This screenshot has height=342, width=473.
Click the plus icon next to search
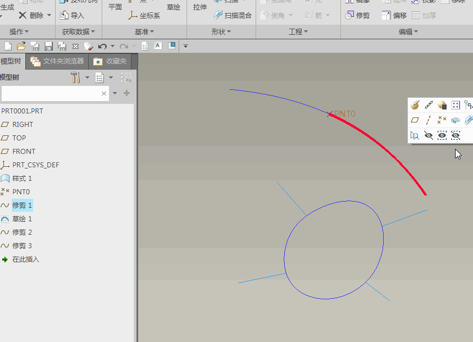click(127, 93)
